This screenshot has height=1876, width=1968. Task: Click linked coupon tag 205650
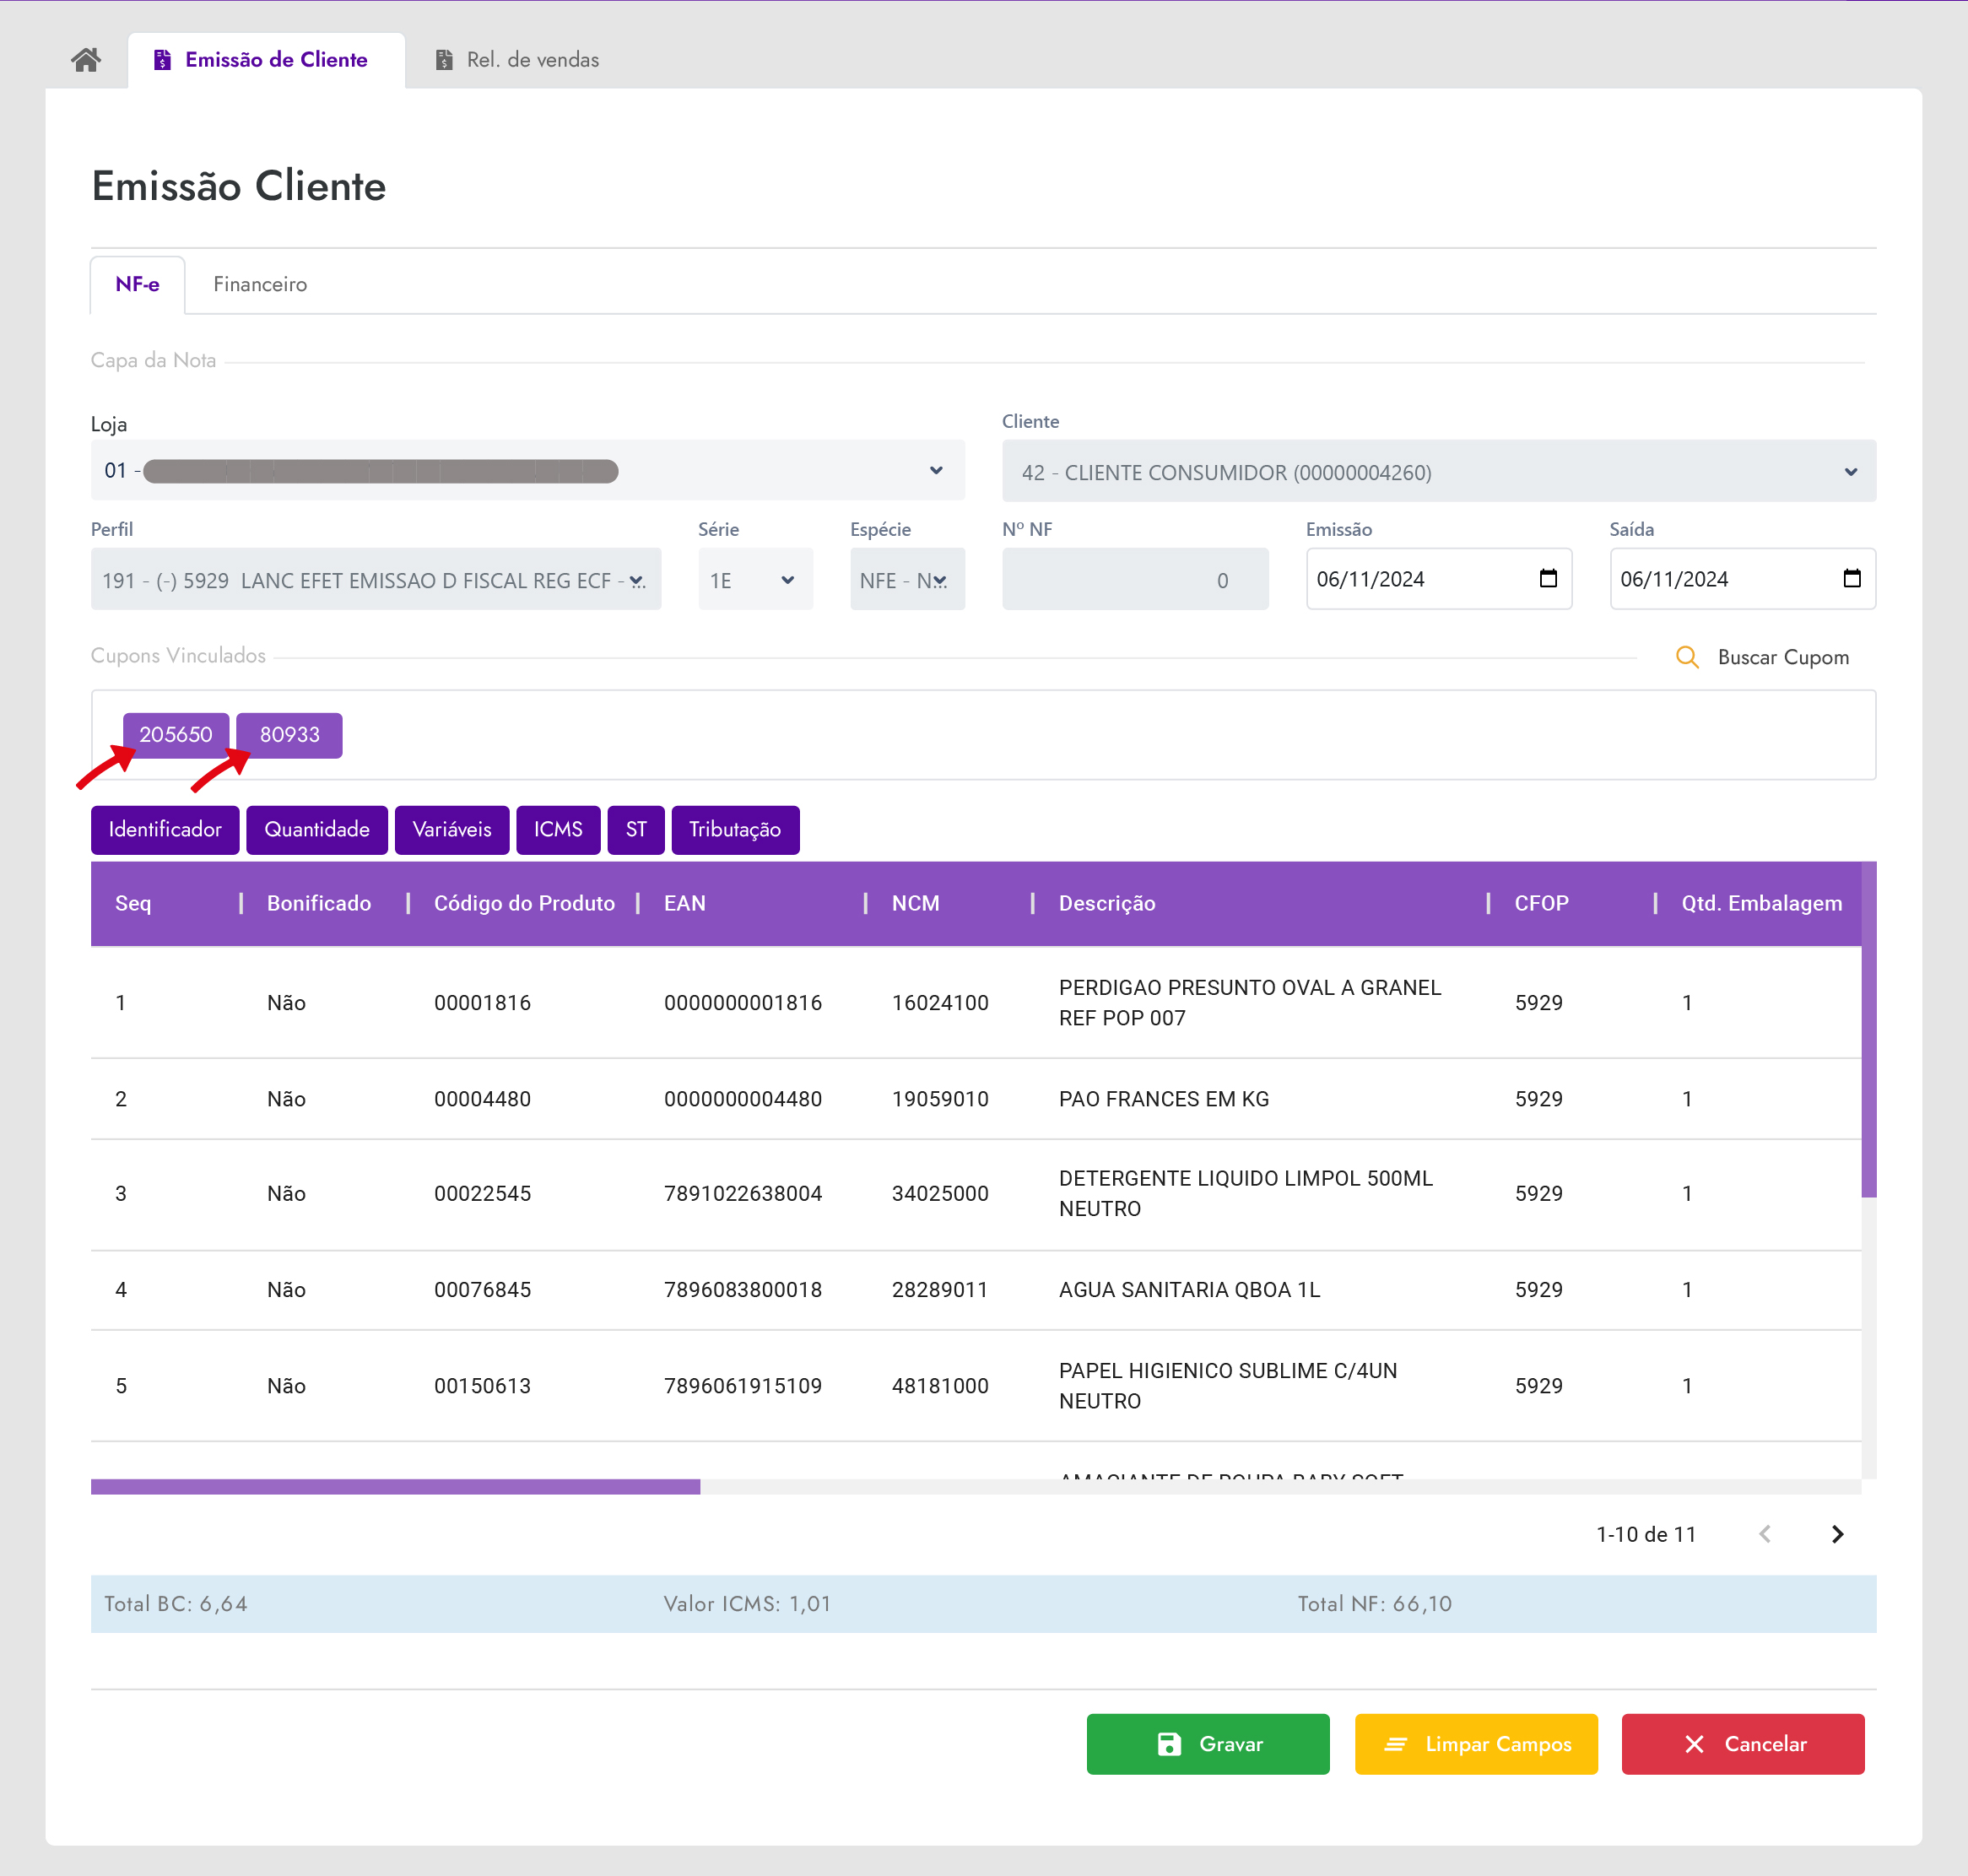click(176, 735)
